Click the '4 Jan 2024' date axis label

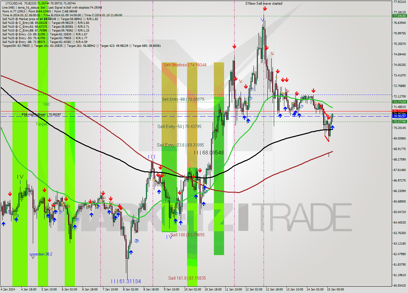[x=8, y=289]
